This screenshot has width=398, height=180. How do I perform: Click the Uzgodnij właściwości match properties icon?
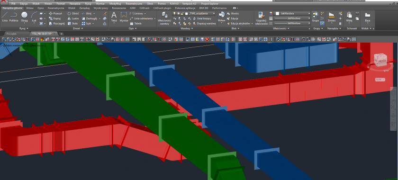coord(262,18)
